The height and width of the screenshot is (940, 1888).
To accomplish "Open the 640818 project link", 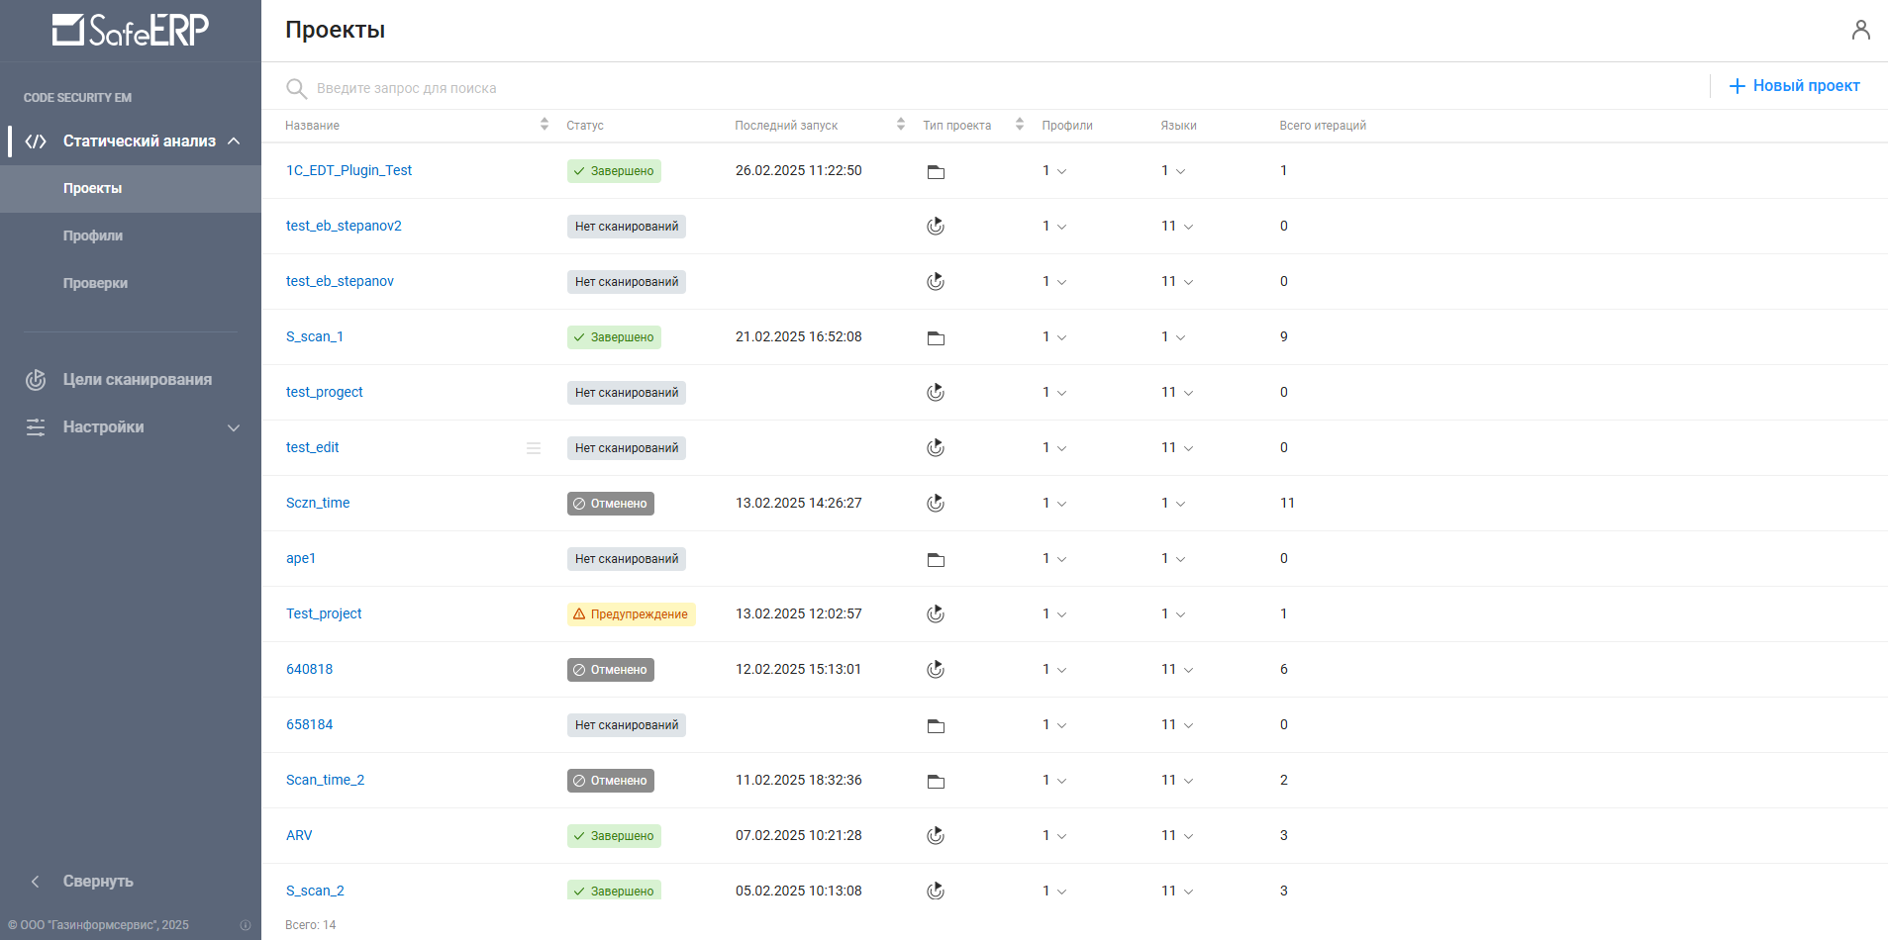I will click(309, 669).
